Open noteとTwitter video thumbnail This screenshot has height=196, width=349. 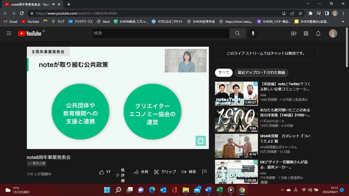(236, 93)
